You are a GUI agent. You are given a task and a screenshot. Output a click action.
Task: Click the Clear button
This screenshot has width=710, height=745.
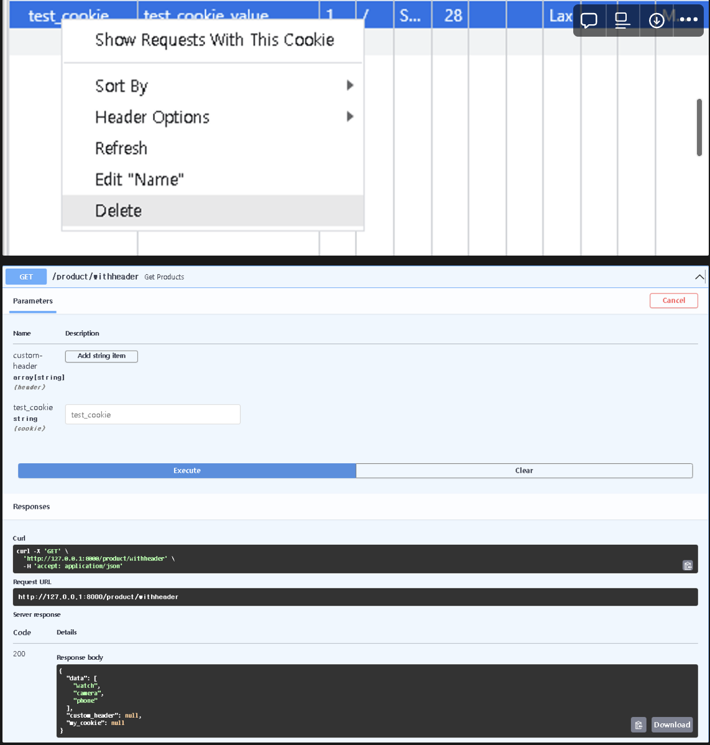[x=523, y=471]
